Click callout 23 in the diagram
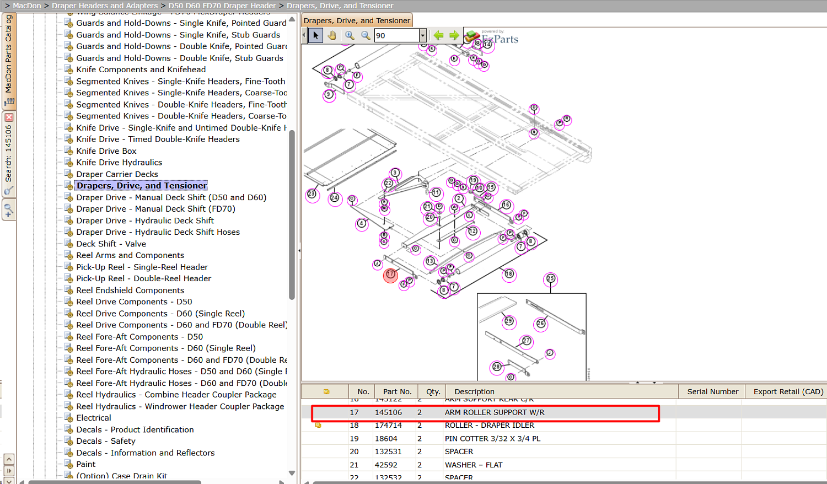 point(312,195)
